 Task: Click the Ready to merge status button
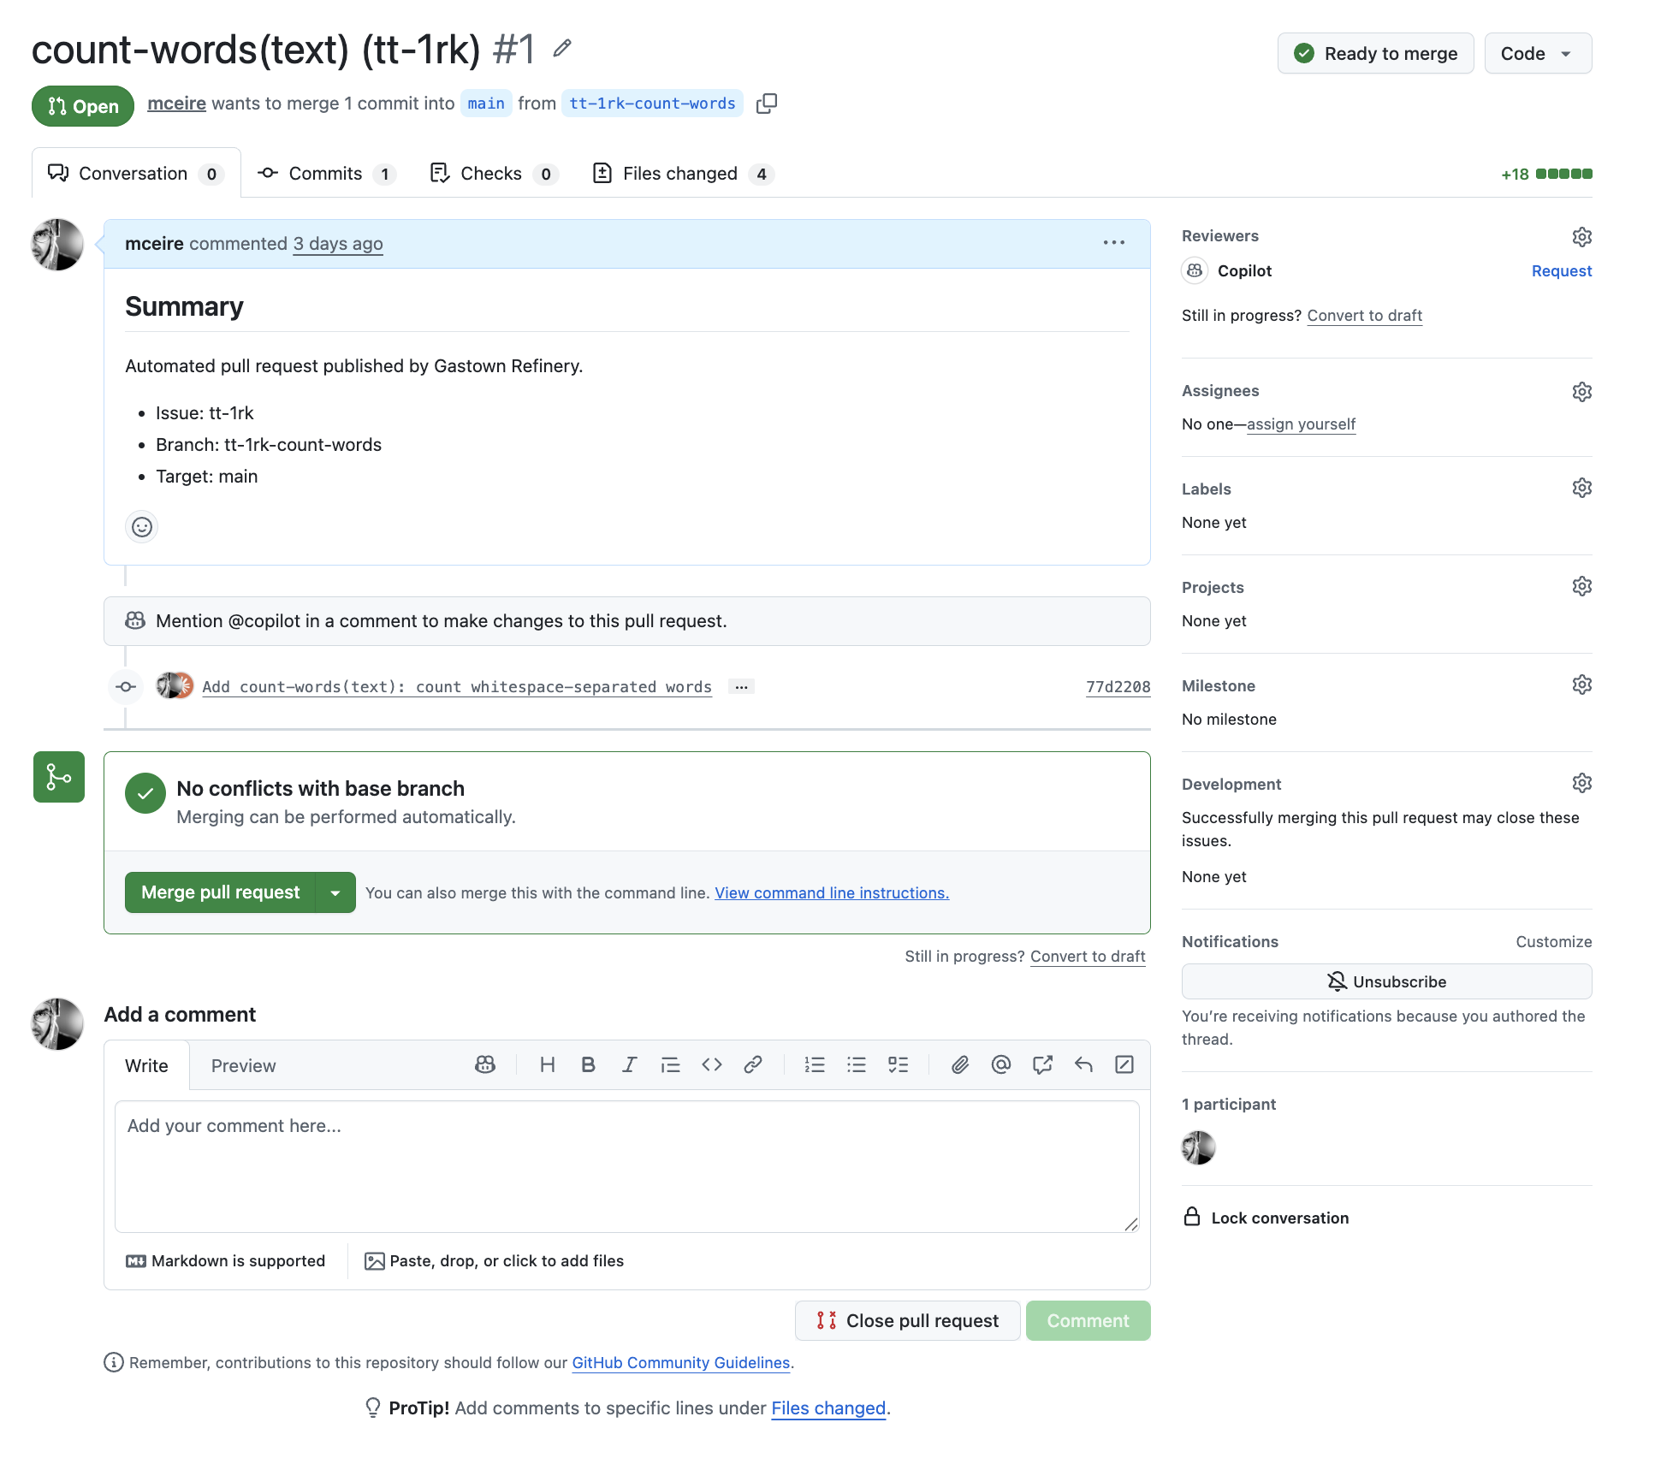1375,53
